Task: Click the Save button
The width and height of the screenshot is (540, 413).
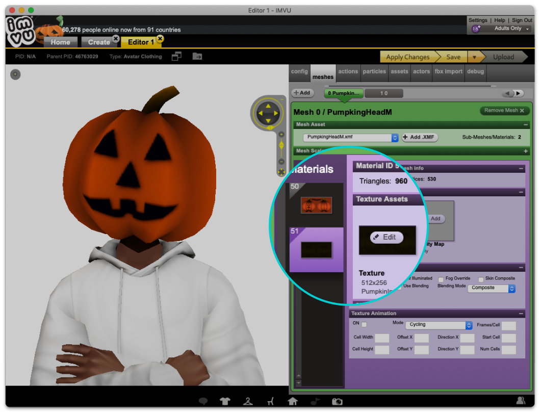Action: point(453,57)
